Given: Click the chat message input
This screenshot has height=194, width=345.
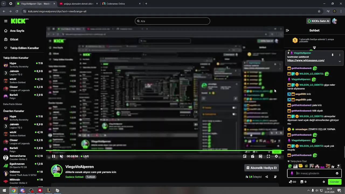Looking at the screenshot, I should [x=314, y=173].
